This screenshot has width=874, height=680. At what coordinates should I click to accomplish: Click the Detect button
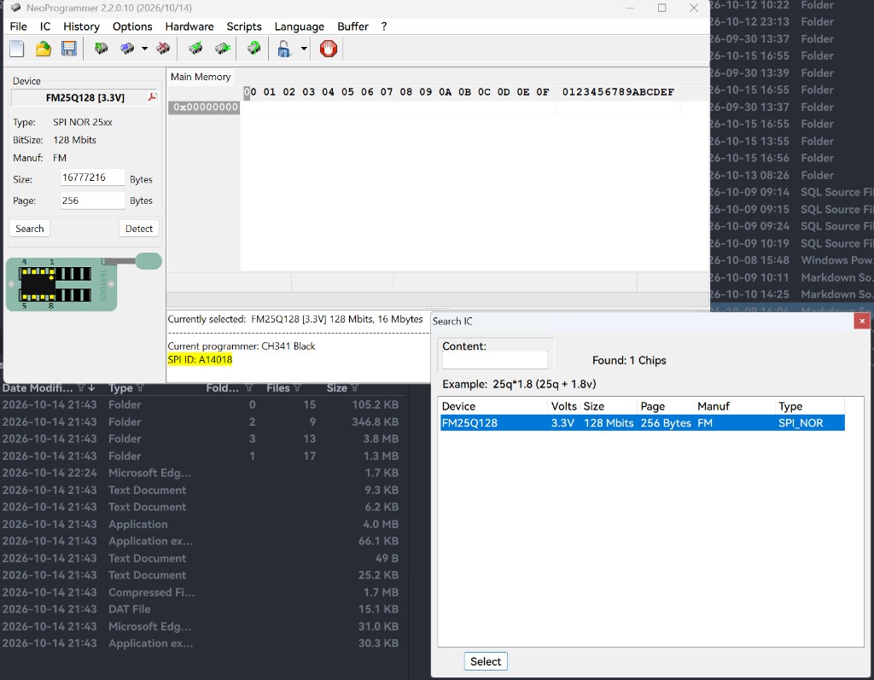coord(139,229)
